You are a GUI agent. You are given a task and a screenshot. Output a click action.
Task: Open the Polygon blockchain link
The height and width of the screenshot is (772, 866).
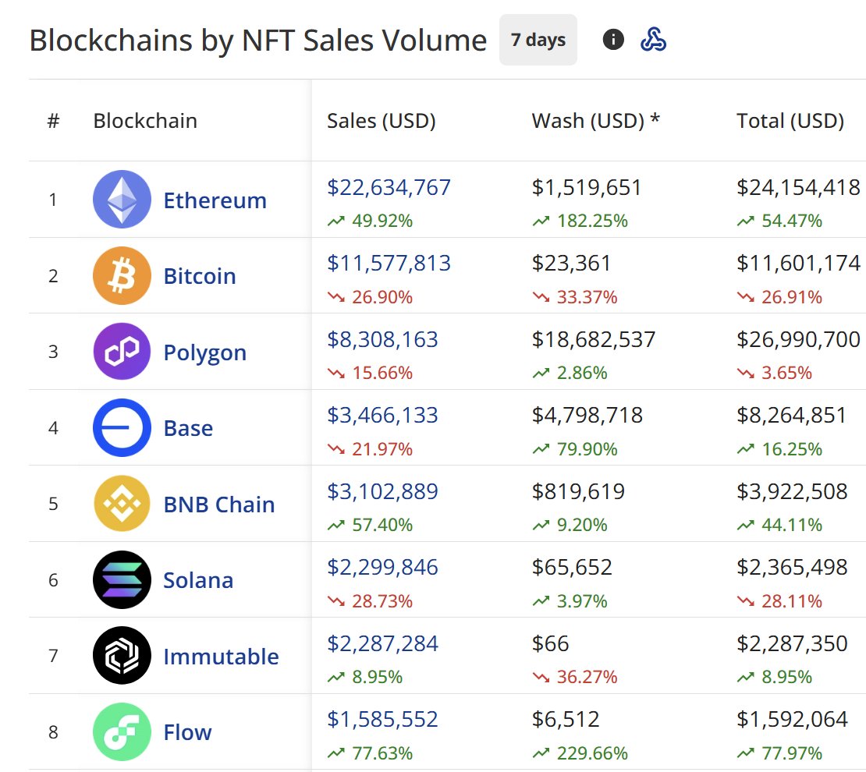tap(204, 352)
